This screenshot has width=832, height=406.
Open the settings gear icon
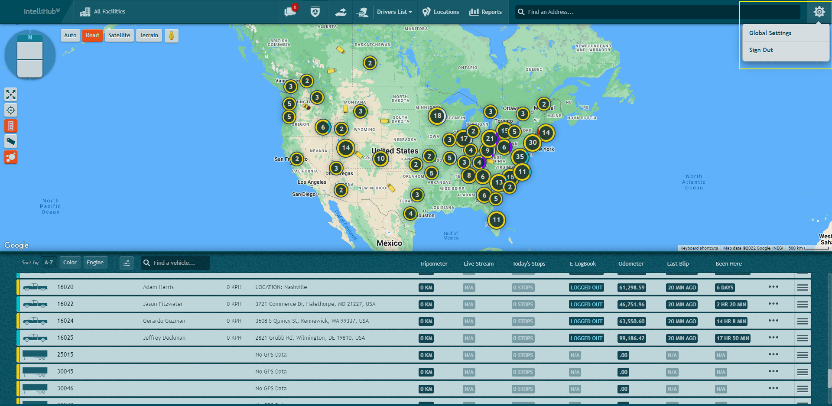tap(819, 12)
